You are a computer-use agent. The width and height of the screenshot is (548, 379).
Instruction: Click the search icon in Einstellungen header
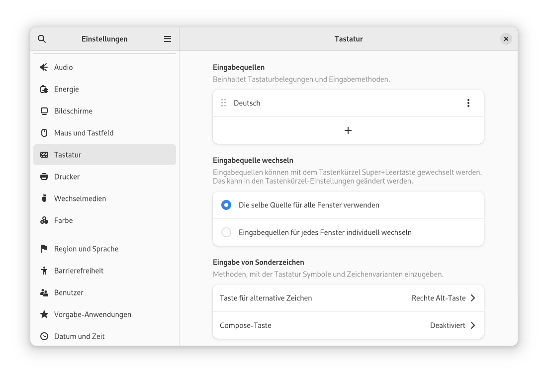tap(42, 39)
